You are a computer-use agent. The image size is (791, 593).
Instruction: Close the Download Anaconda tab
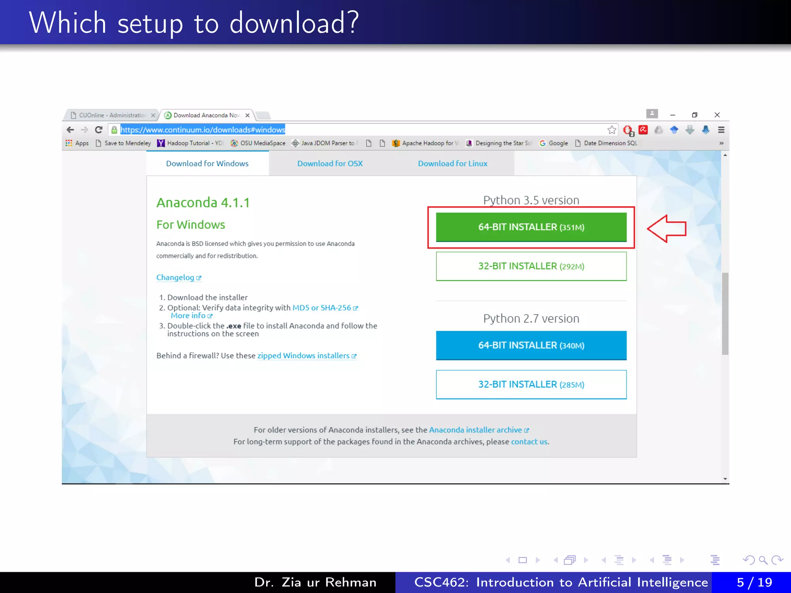point(248,115)
